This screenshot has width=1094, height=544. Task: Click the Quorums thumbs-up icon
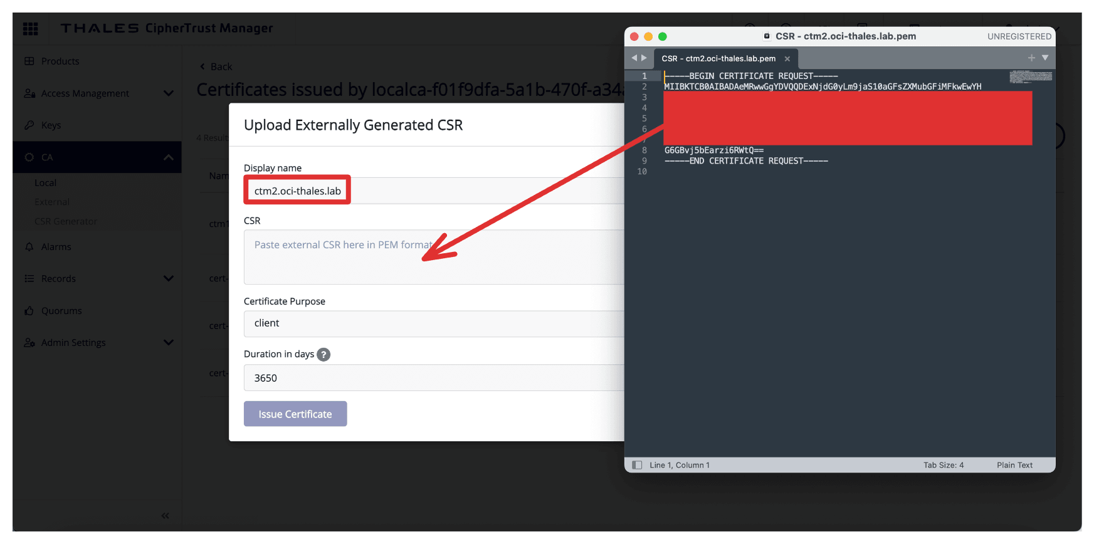coord(29,310)
